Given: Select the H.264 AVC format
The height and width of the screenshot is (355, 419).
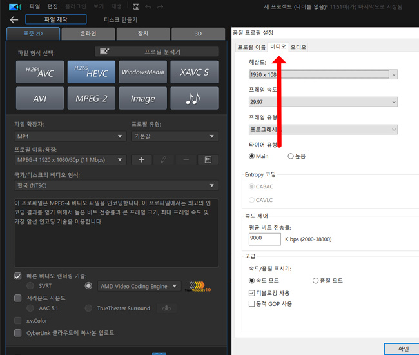Looking at the screenshot, I should (x=40, y=72).
